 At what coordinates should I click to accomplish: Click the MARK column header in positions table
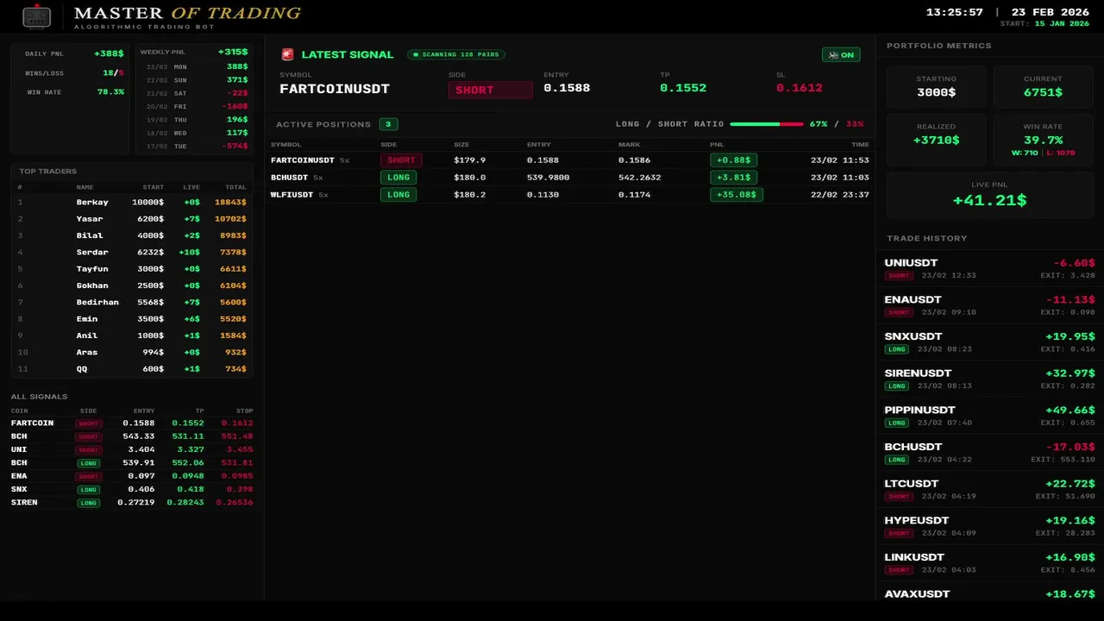(x=629, y=144)
